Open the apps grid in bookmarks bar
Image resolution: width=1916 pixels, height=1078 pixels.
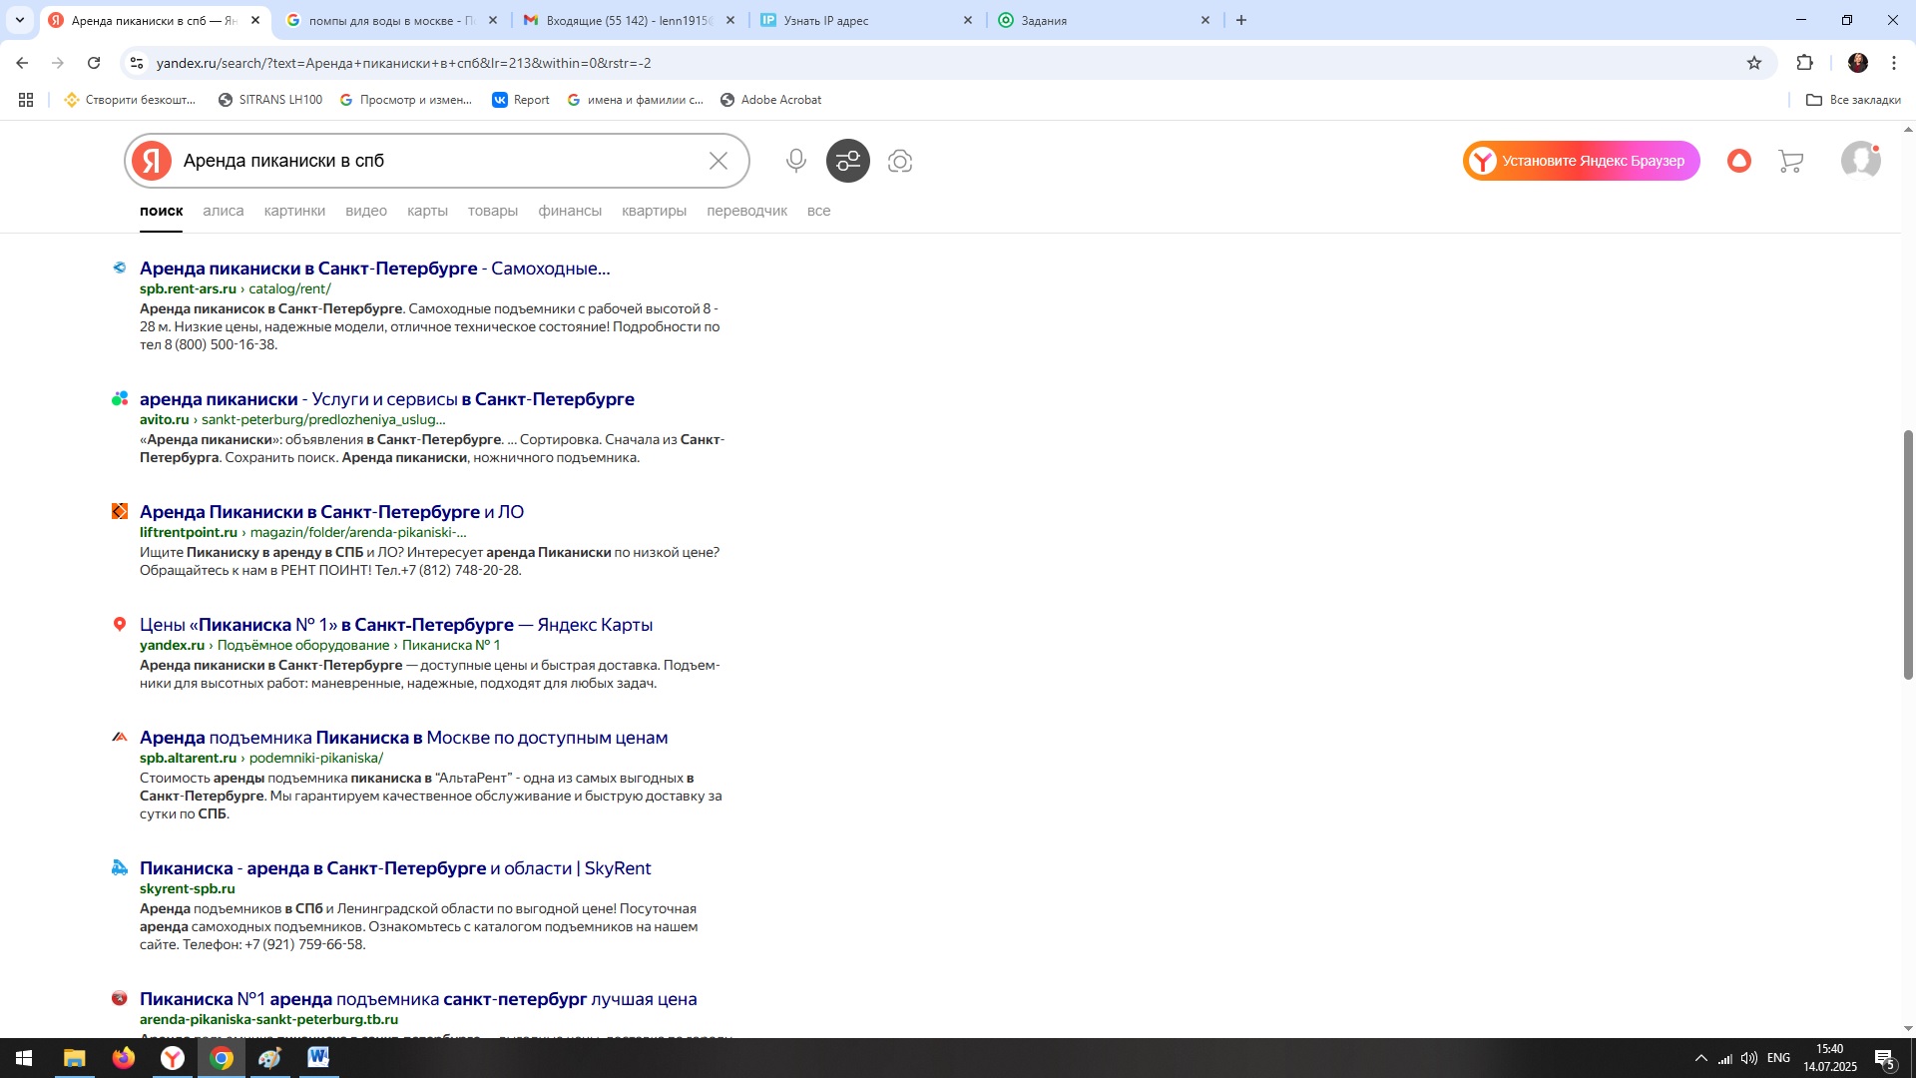click(x=26, y=100)
